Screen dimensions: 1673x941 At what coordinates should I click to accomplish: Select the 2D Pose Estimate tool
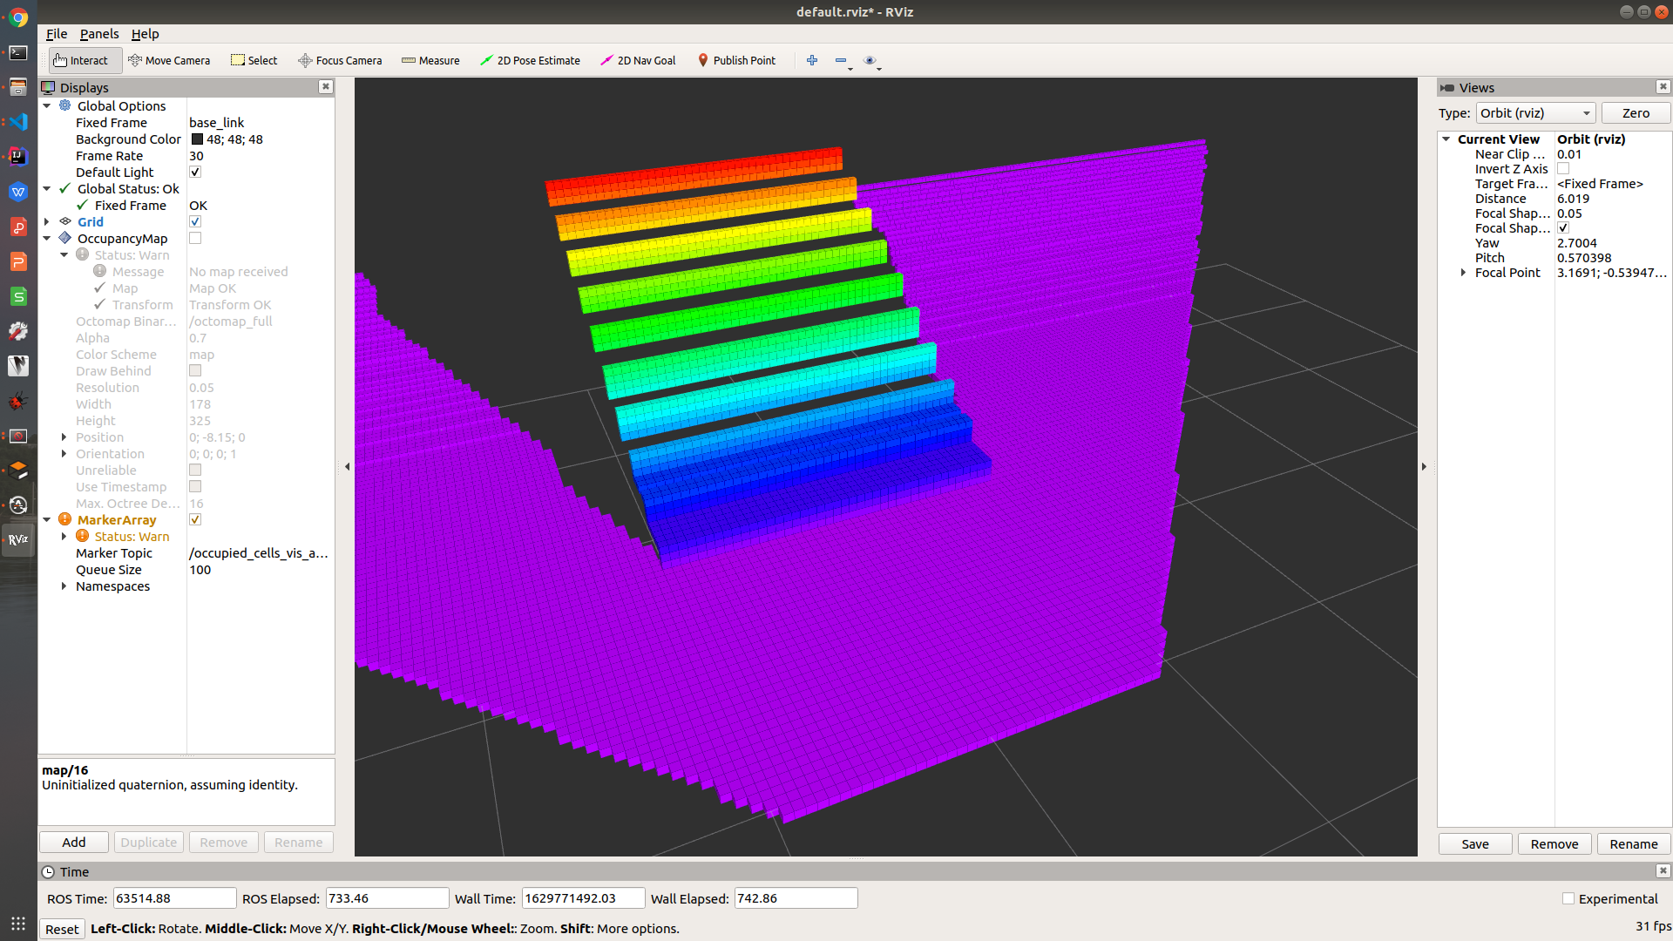530,60
